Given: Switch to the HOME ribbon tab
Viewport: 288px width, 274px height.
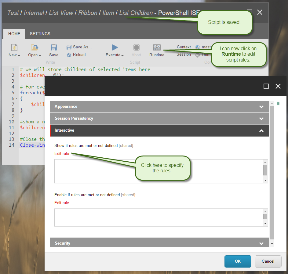Looking at the screenshot, I should coord(14,34).
